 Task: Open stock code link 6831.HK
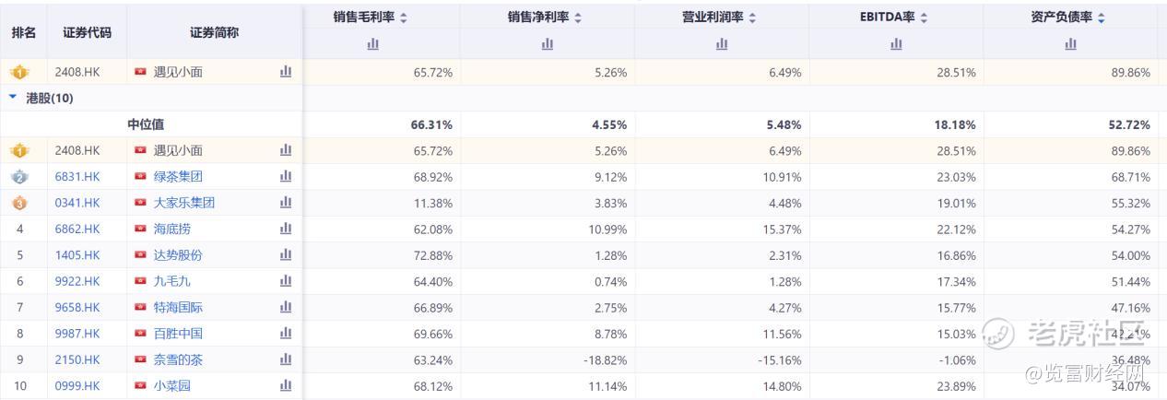[77, 176]
